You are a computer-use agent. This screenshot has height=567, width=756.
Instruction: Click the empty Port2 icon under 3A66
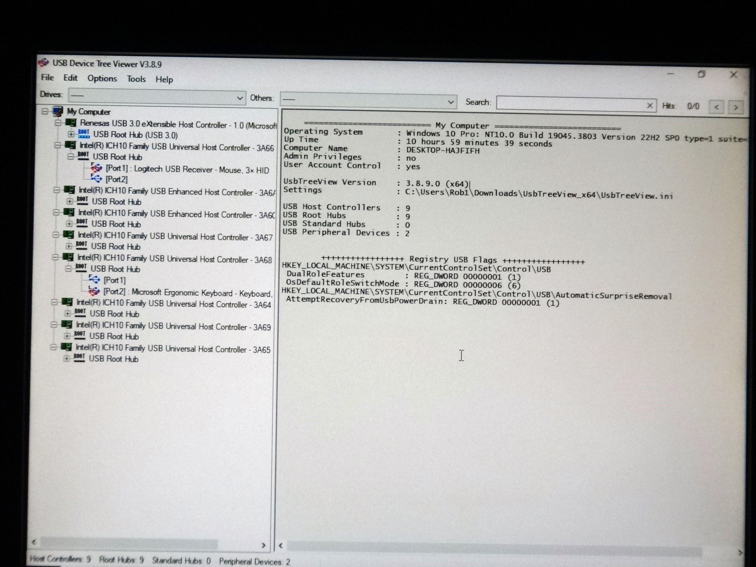96,178
